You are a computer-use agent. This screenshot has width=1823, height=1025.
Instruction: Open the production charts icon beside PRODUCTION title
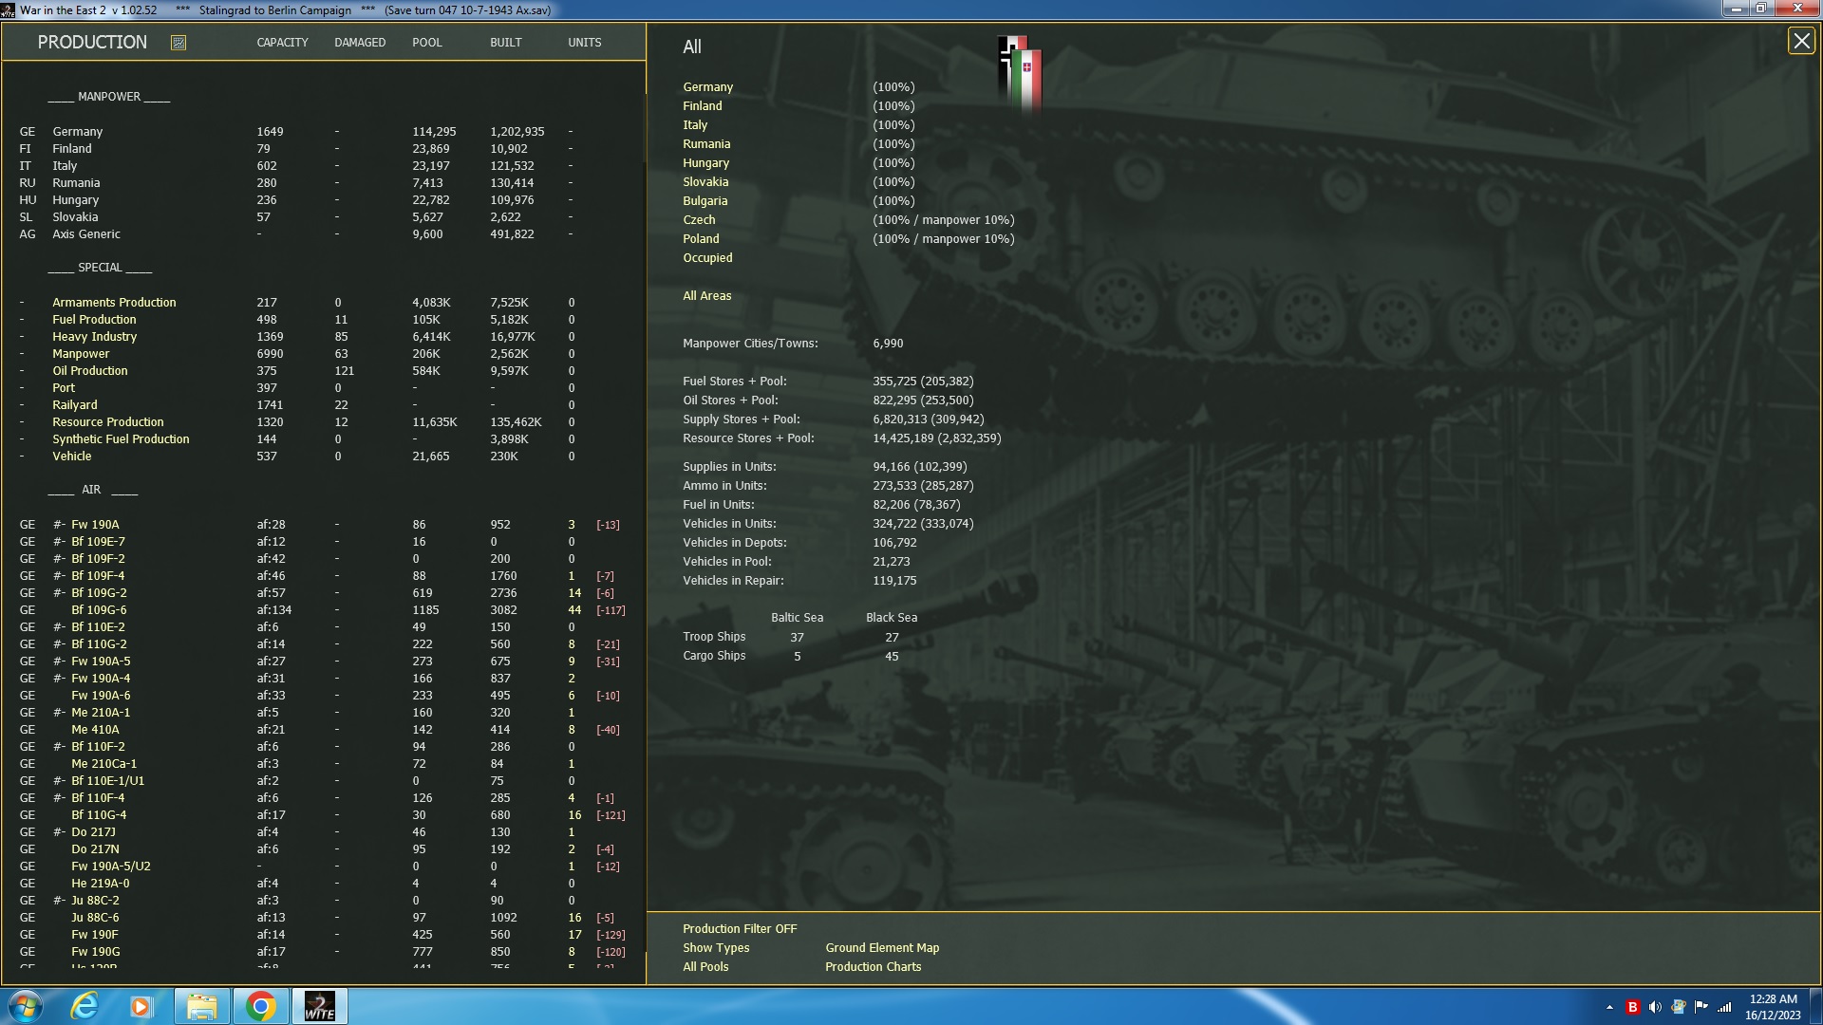177,42
